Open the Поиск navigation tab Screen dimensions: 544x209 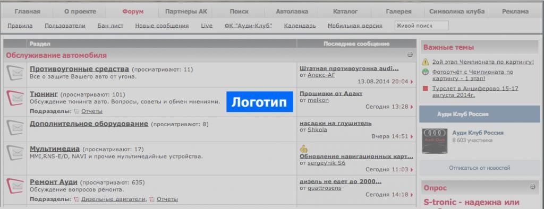239,12
